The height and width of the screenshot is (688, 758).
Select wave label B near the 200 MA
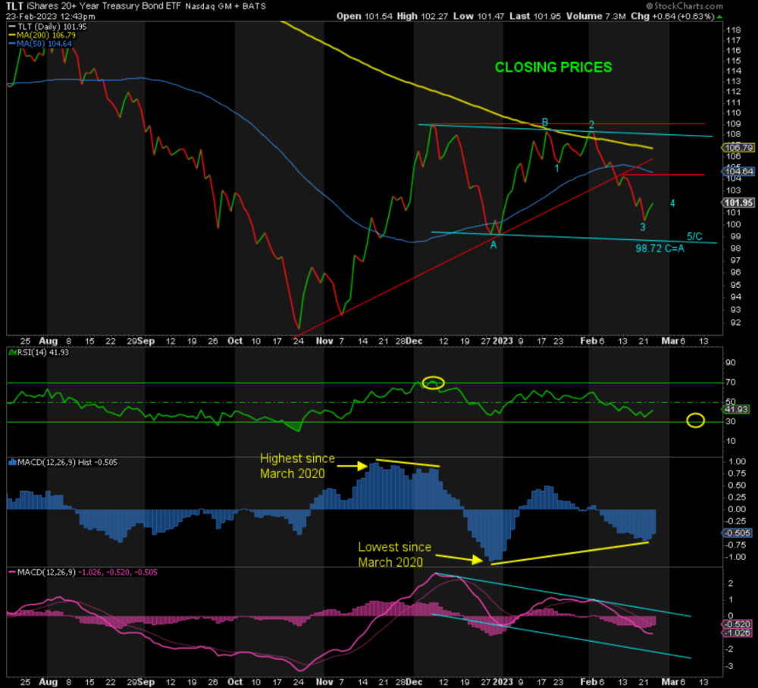click(544, 123)
